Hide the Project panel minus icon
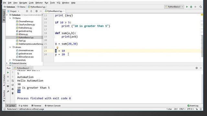Viewport: 207px width, 116px height. pos(41,11)
